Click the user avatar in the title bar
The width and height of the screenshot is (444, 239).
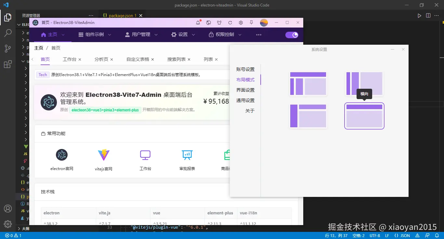[x=264, y=23]
